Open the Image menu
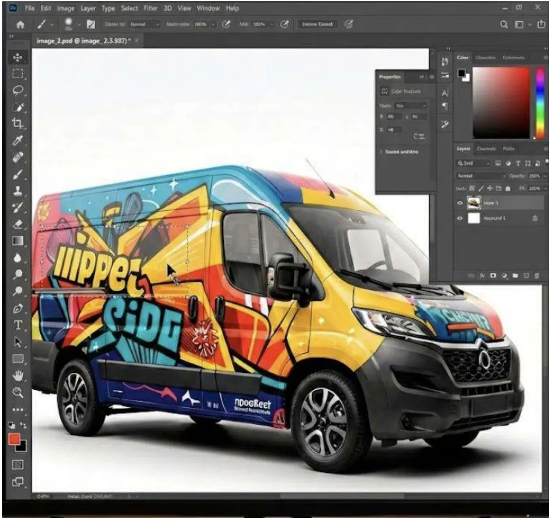 (65, 8)
